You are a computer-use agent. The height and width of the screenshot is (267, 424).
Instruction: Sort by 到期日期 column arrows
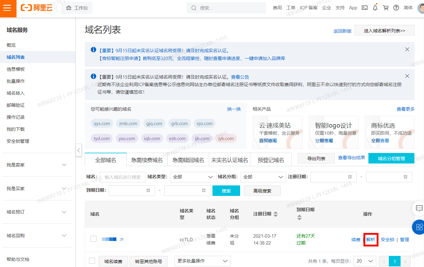coord(299,217)
